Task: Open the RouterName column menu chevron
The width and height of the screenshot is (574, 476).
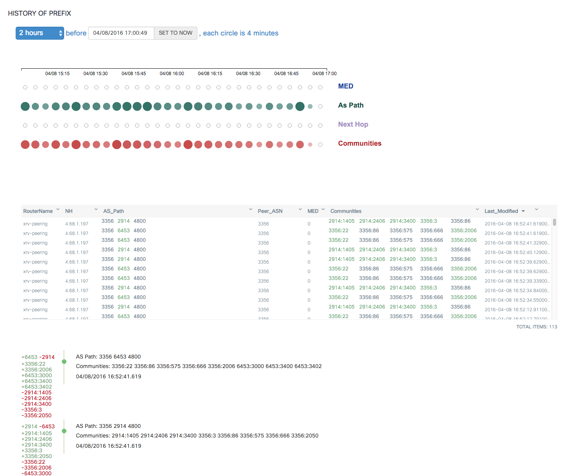Action: [58, 209]
